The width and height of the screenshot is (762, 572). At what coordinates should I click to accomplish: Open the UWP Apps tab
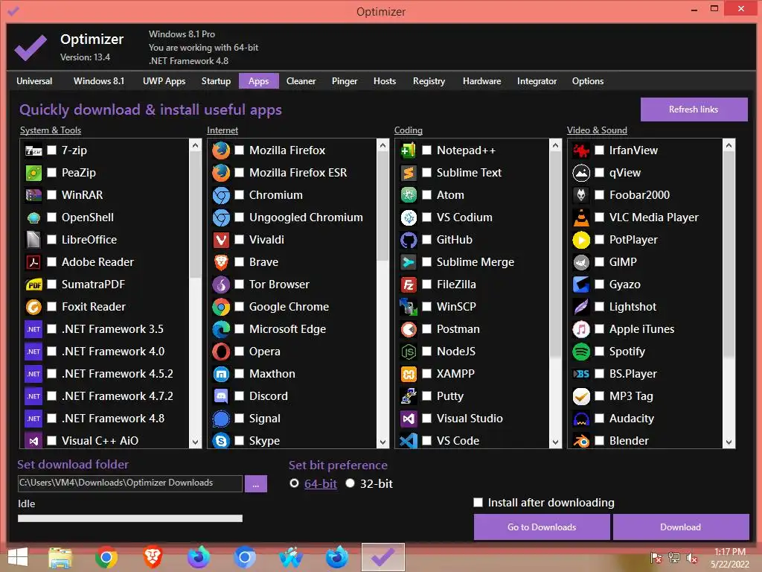[x=164, y=81]
